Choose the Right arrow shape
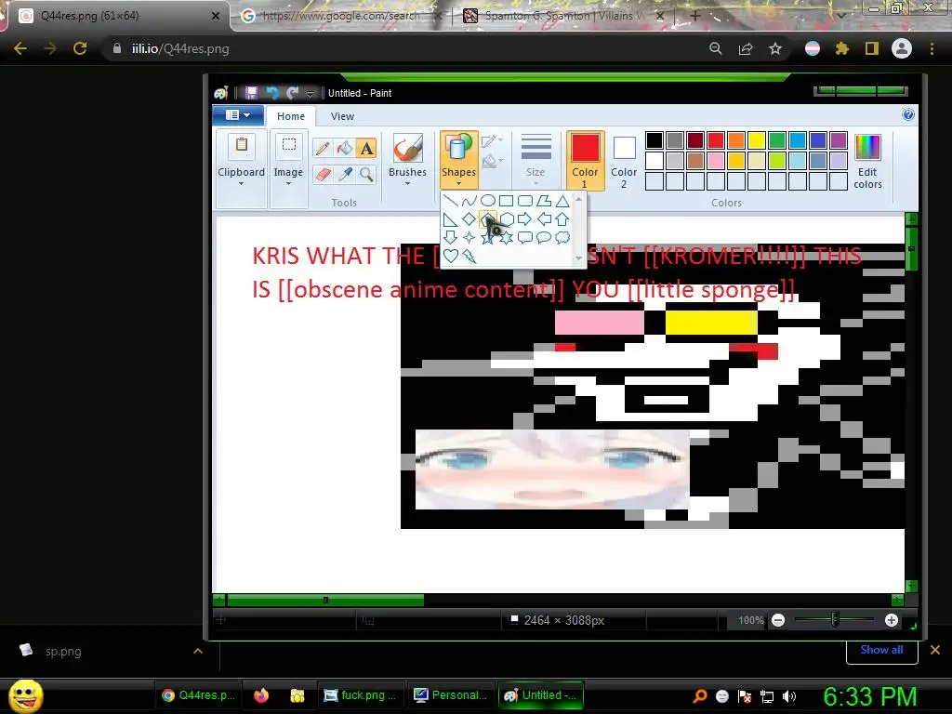 (x=525, y=219)
